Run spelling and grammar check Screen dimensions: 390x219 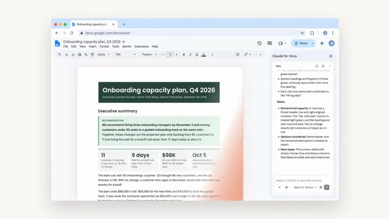86,55
